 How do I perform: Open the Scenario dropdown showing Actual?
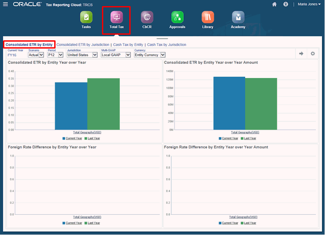tap(36, 55)
